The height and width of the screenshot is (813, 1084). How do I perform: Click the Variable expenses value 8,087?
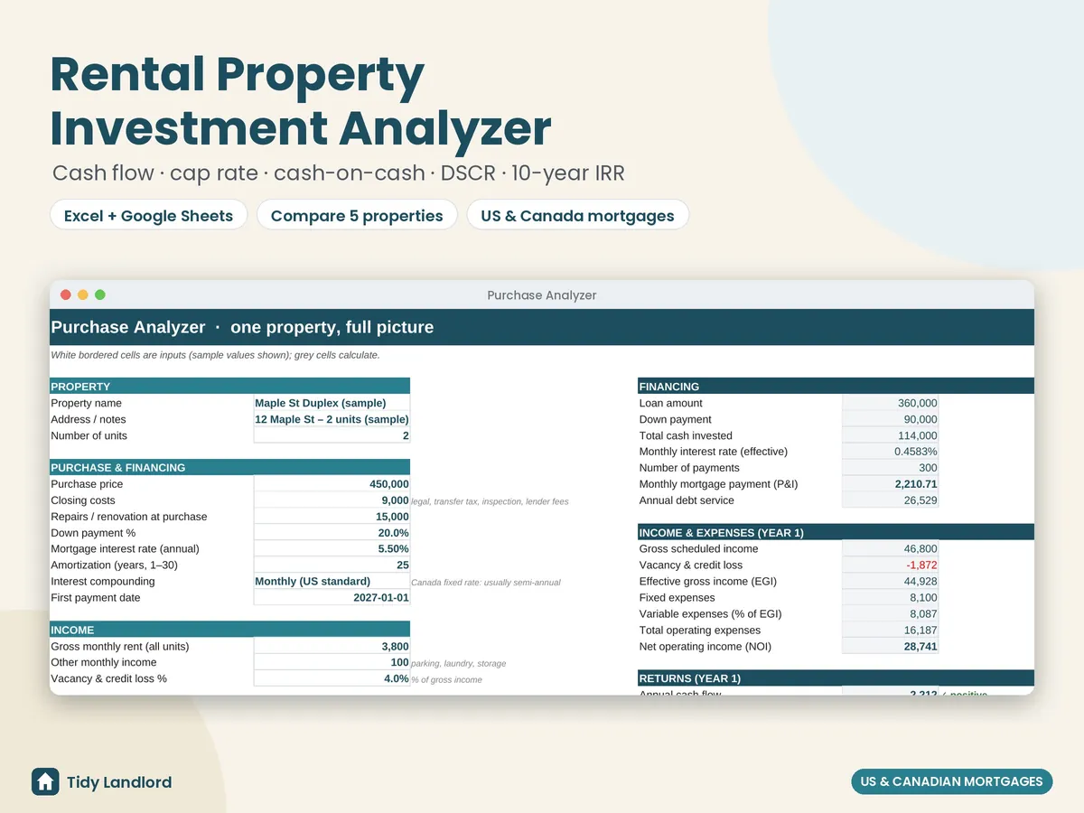pos(890,614)
